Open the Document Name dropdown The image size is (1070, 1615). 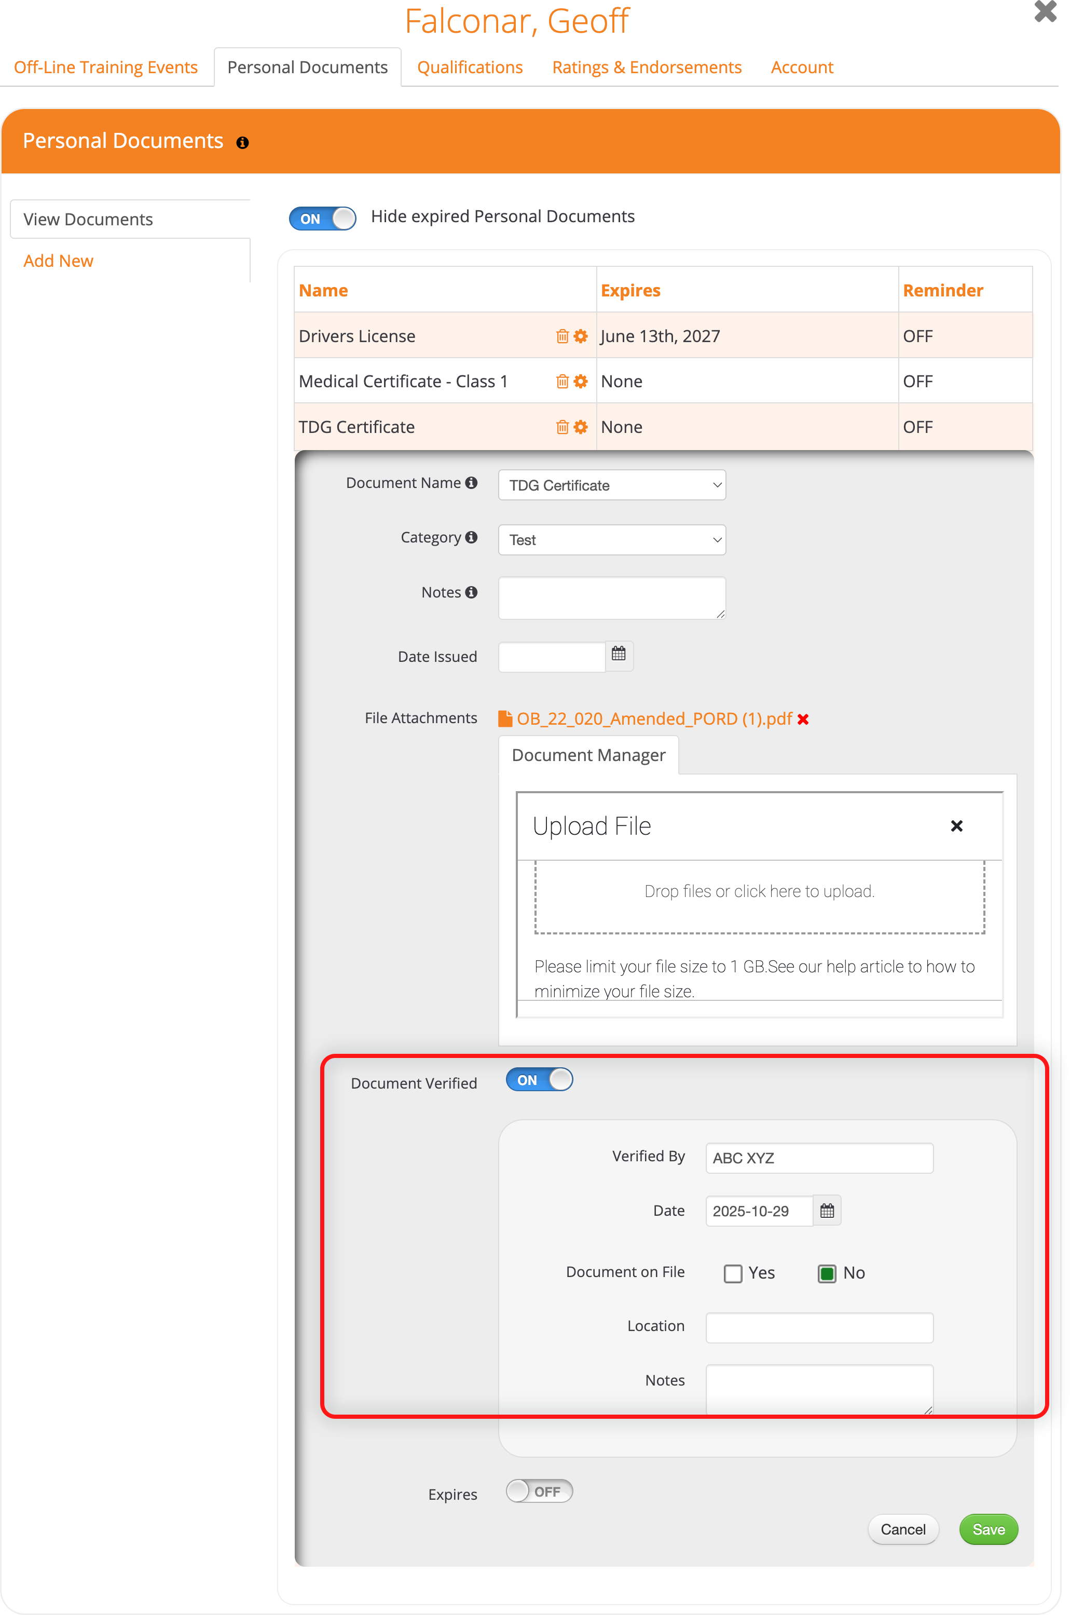coord(612,485)
